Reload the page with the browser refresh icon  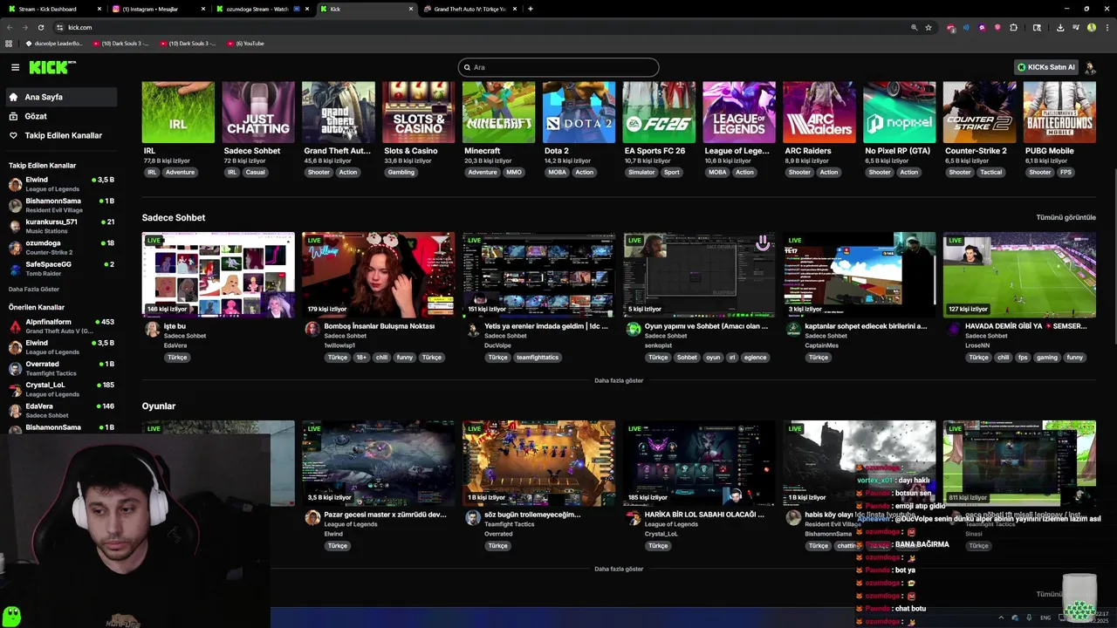click(41, 27)
